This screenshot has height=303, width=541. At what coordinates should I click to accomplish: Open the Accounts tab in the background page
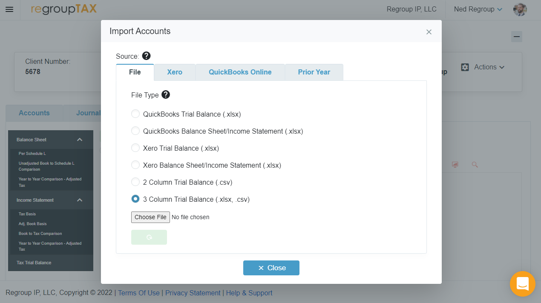(34, 113)
